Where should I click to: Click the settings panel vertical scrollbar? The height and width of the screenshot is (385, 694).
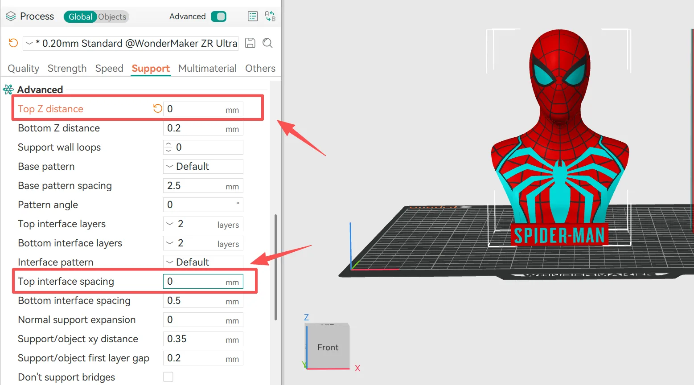275,267
